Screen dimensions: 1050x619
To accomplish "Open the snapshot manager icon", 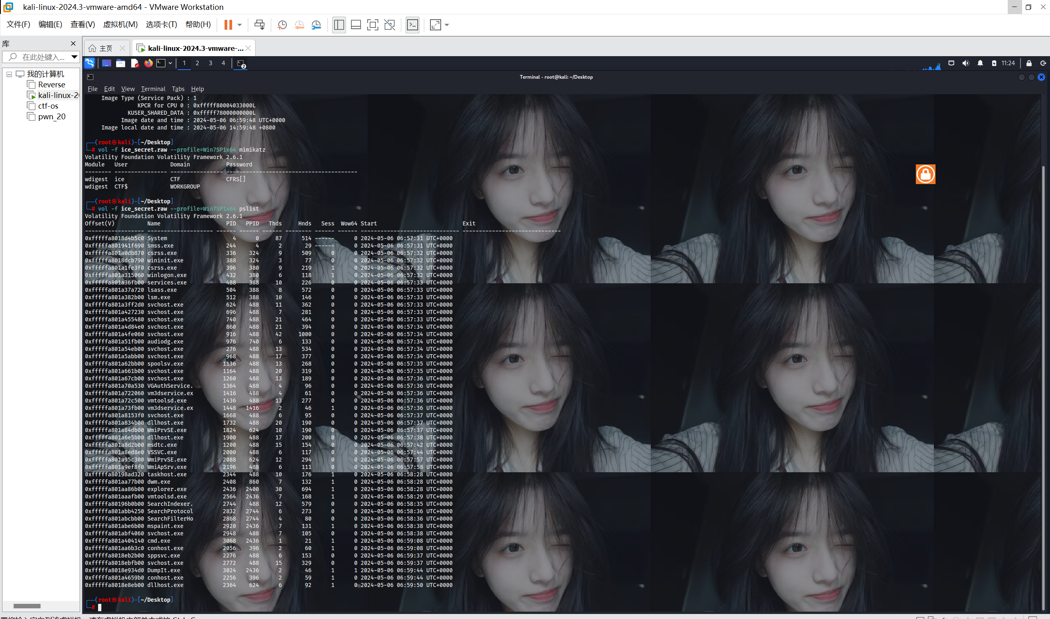I will pos(316,25).
